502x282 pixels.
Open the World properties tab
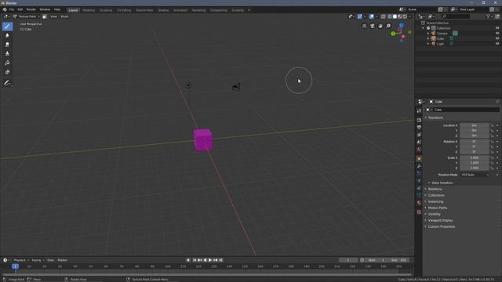(x=419, y=150)
